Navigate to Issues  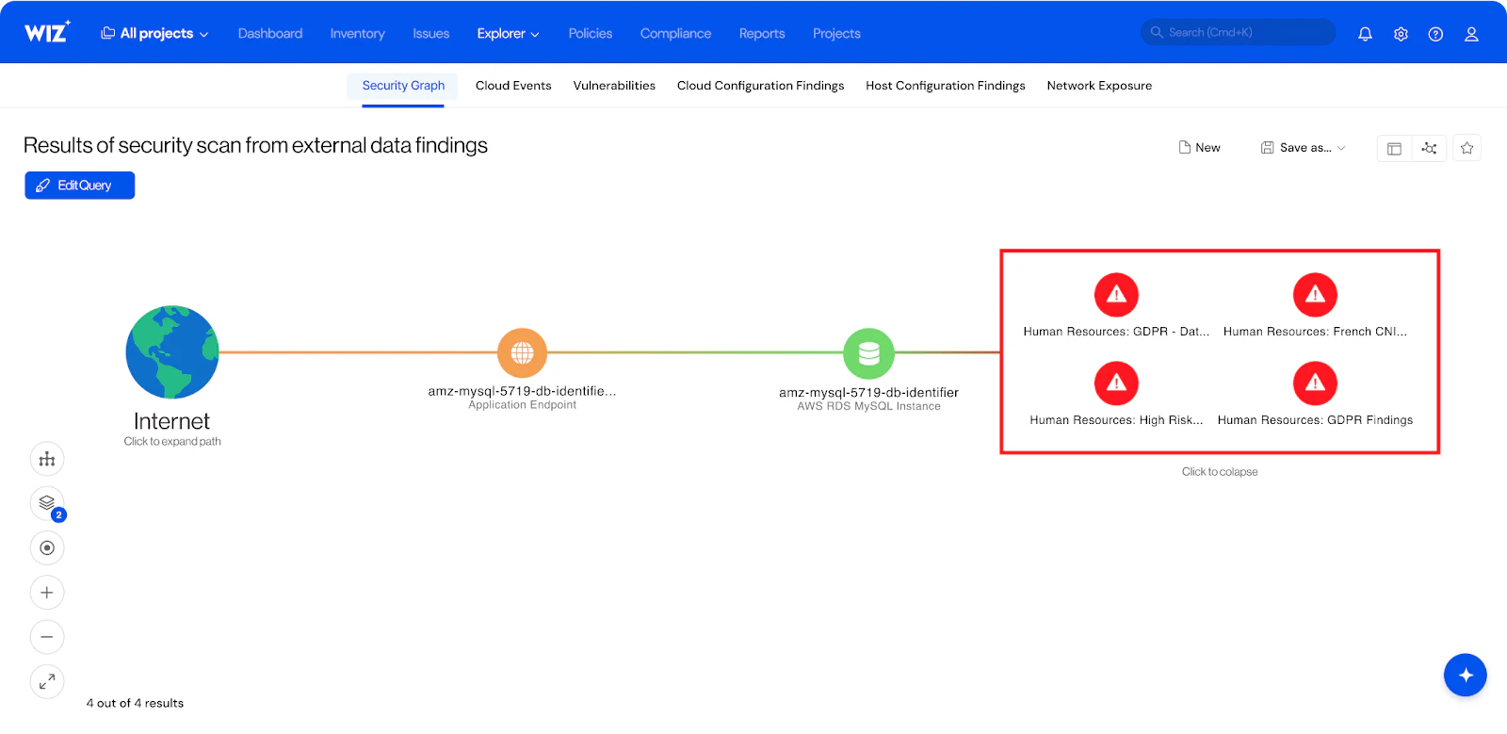430,34
